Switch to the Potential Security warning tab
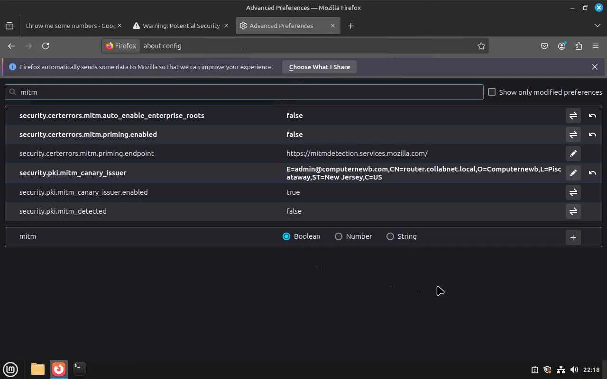607x379 pixels. point(181,26)
